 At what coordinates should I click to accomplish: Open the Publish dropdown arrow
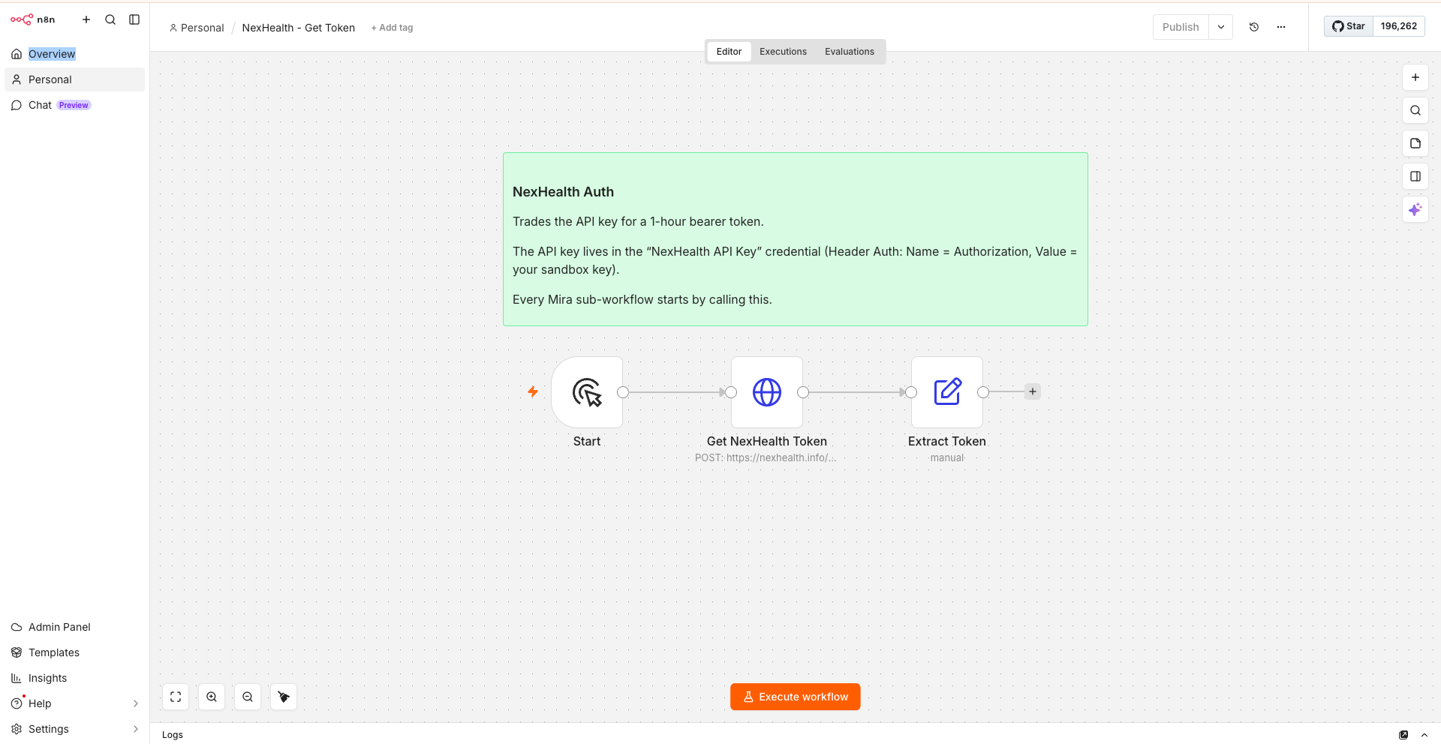(1221, 27)
